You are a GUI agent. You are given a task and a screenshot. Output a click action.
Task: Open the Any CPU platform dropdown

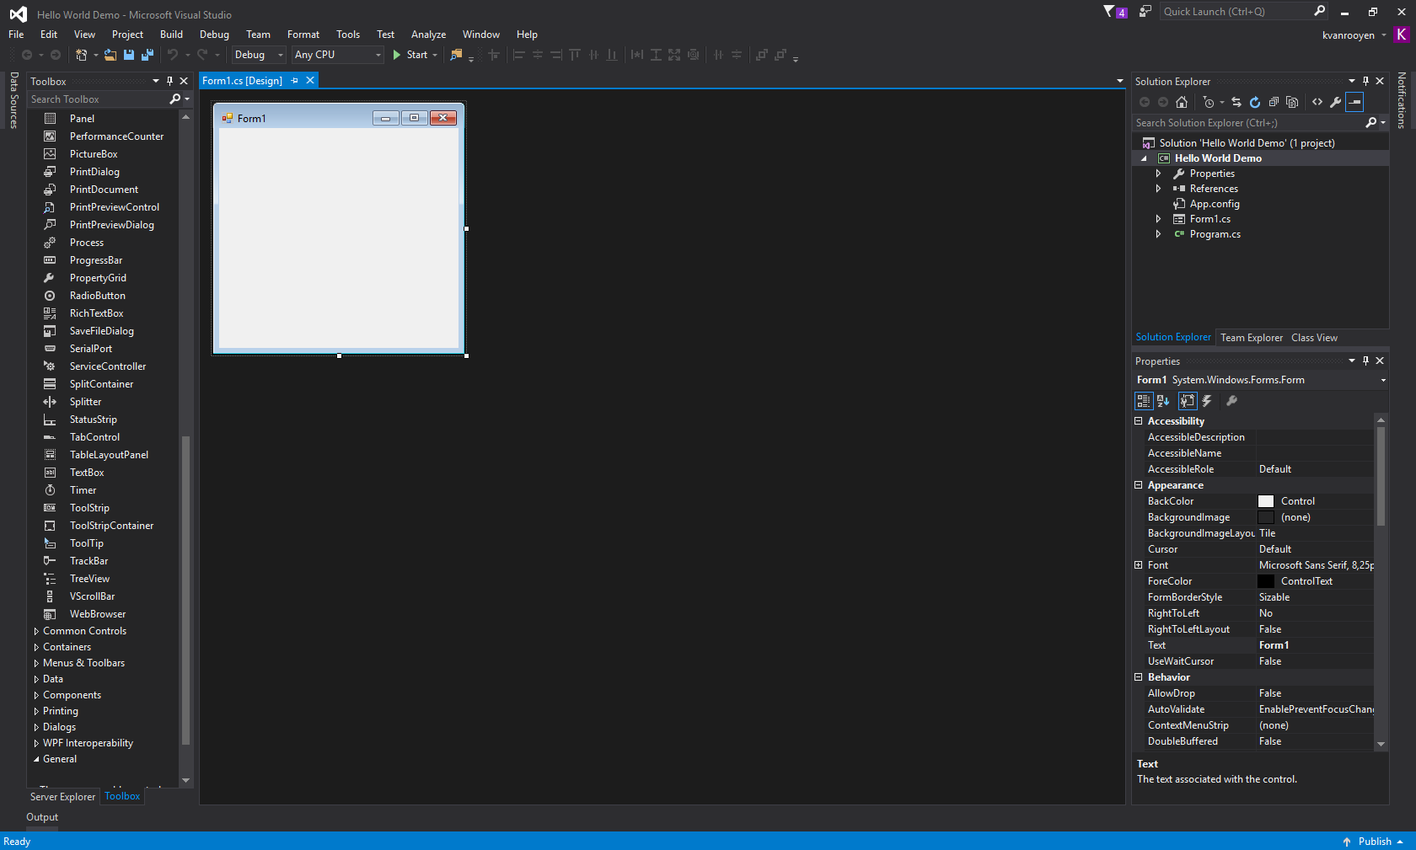377,55
